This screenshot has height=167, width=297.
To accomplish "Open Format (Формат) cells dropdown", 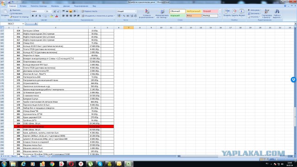I will tap(242, 13).
